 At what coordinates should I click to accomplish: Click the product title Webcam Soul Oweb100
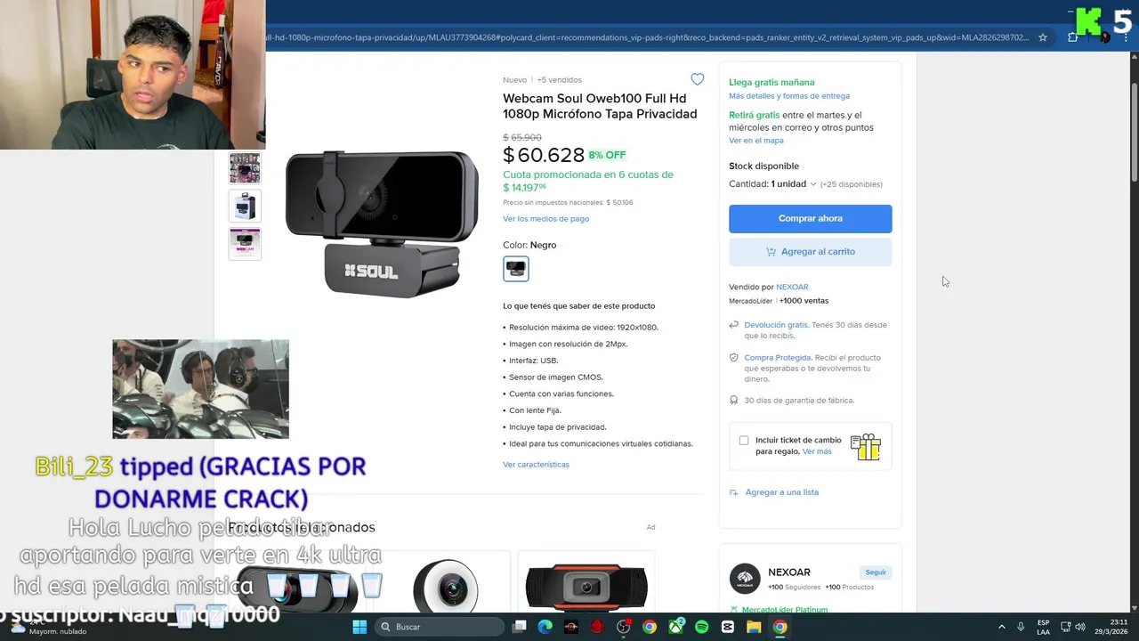click(600, 106)
